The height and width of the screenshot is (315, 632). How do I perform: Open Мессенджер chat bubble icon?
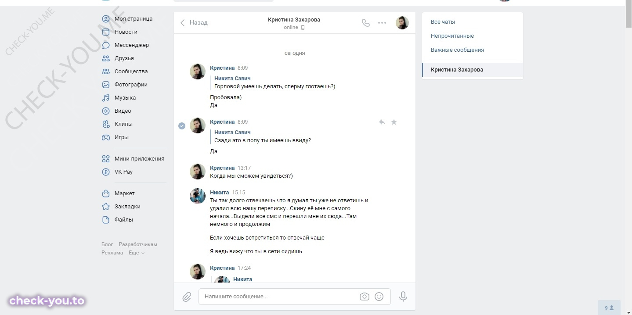pos(106,45)
